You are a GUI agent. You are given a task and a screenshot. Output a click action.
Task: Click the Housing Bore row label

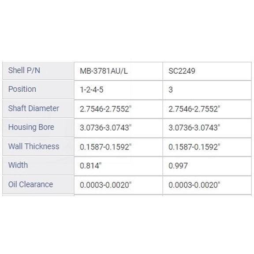[x=38, y=127]
